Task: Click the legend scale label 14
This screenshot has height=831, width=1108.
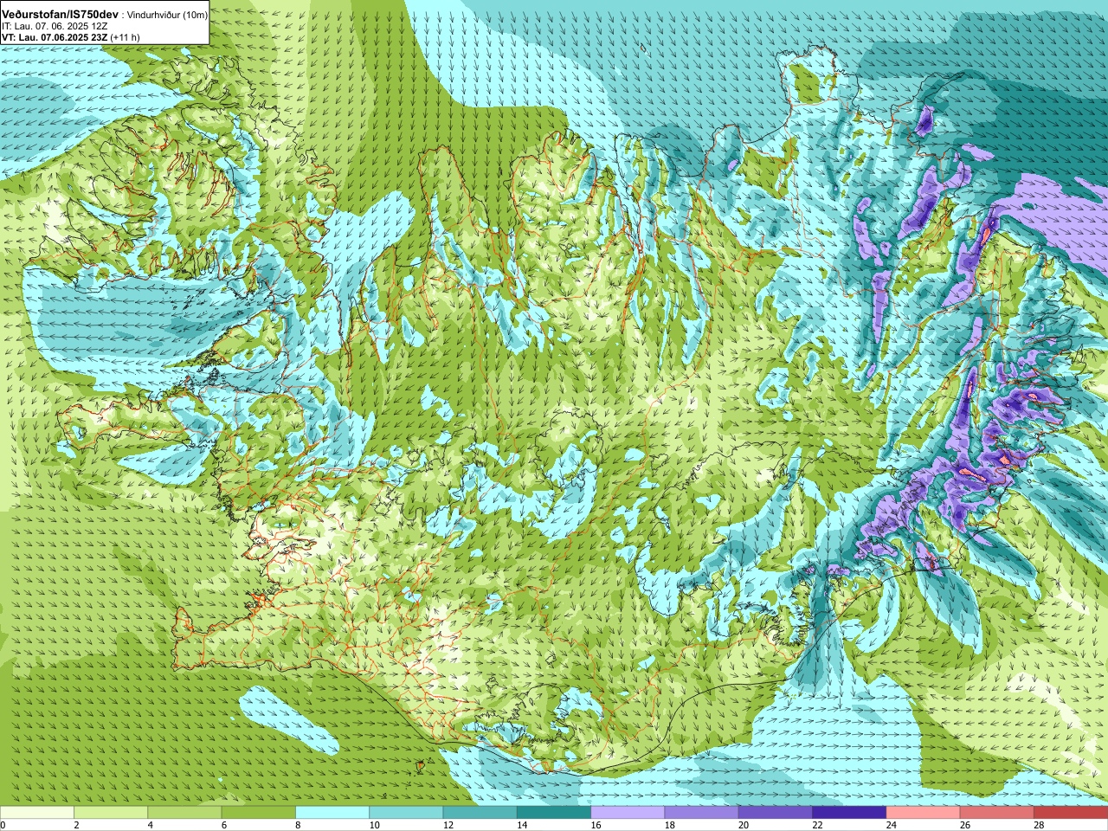Action: click(x=522, y=825)
